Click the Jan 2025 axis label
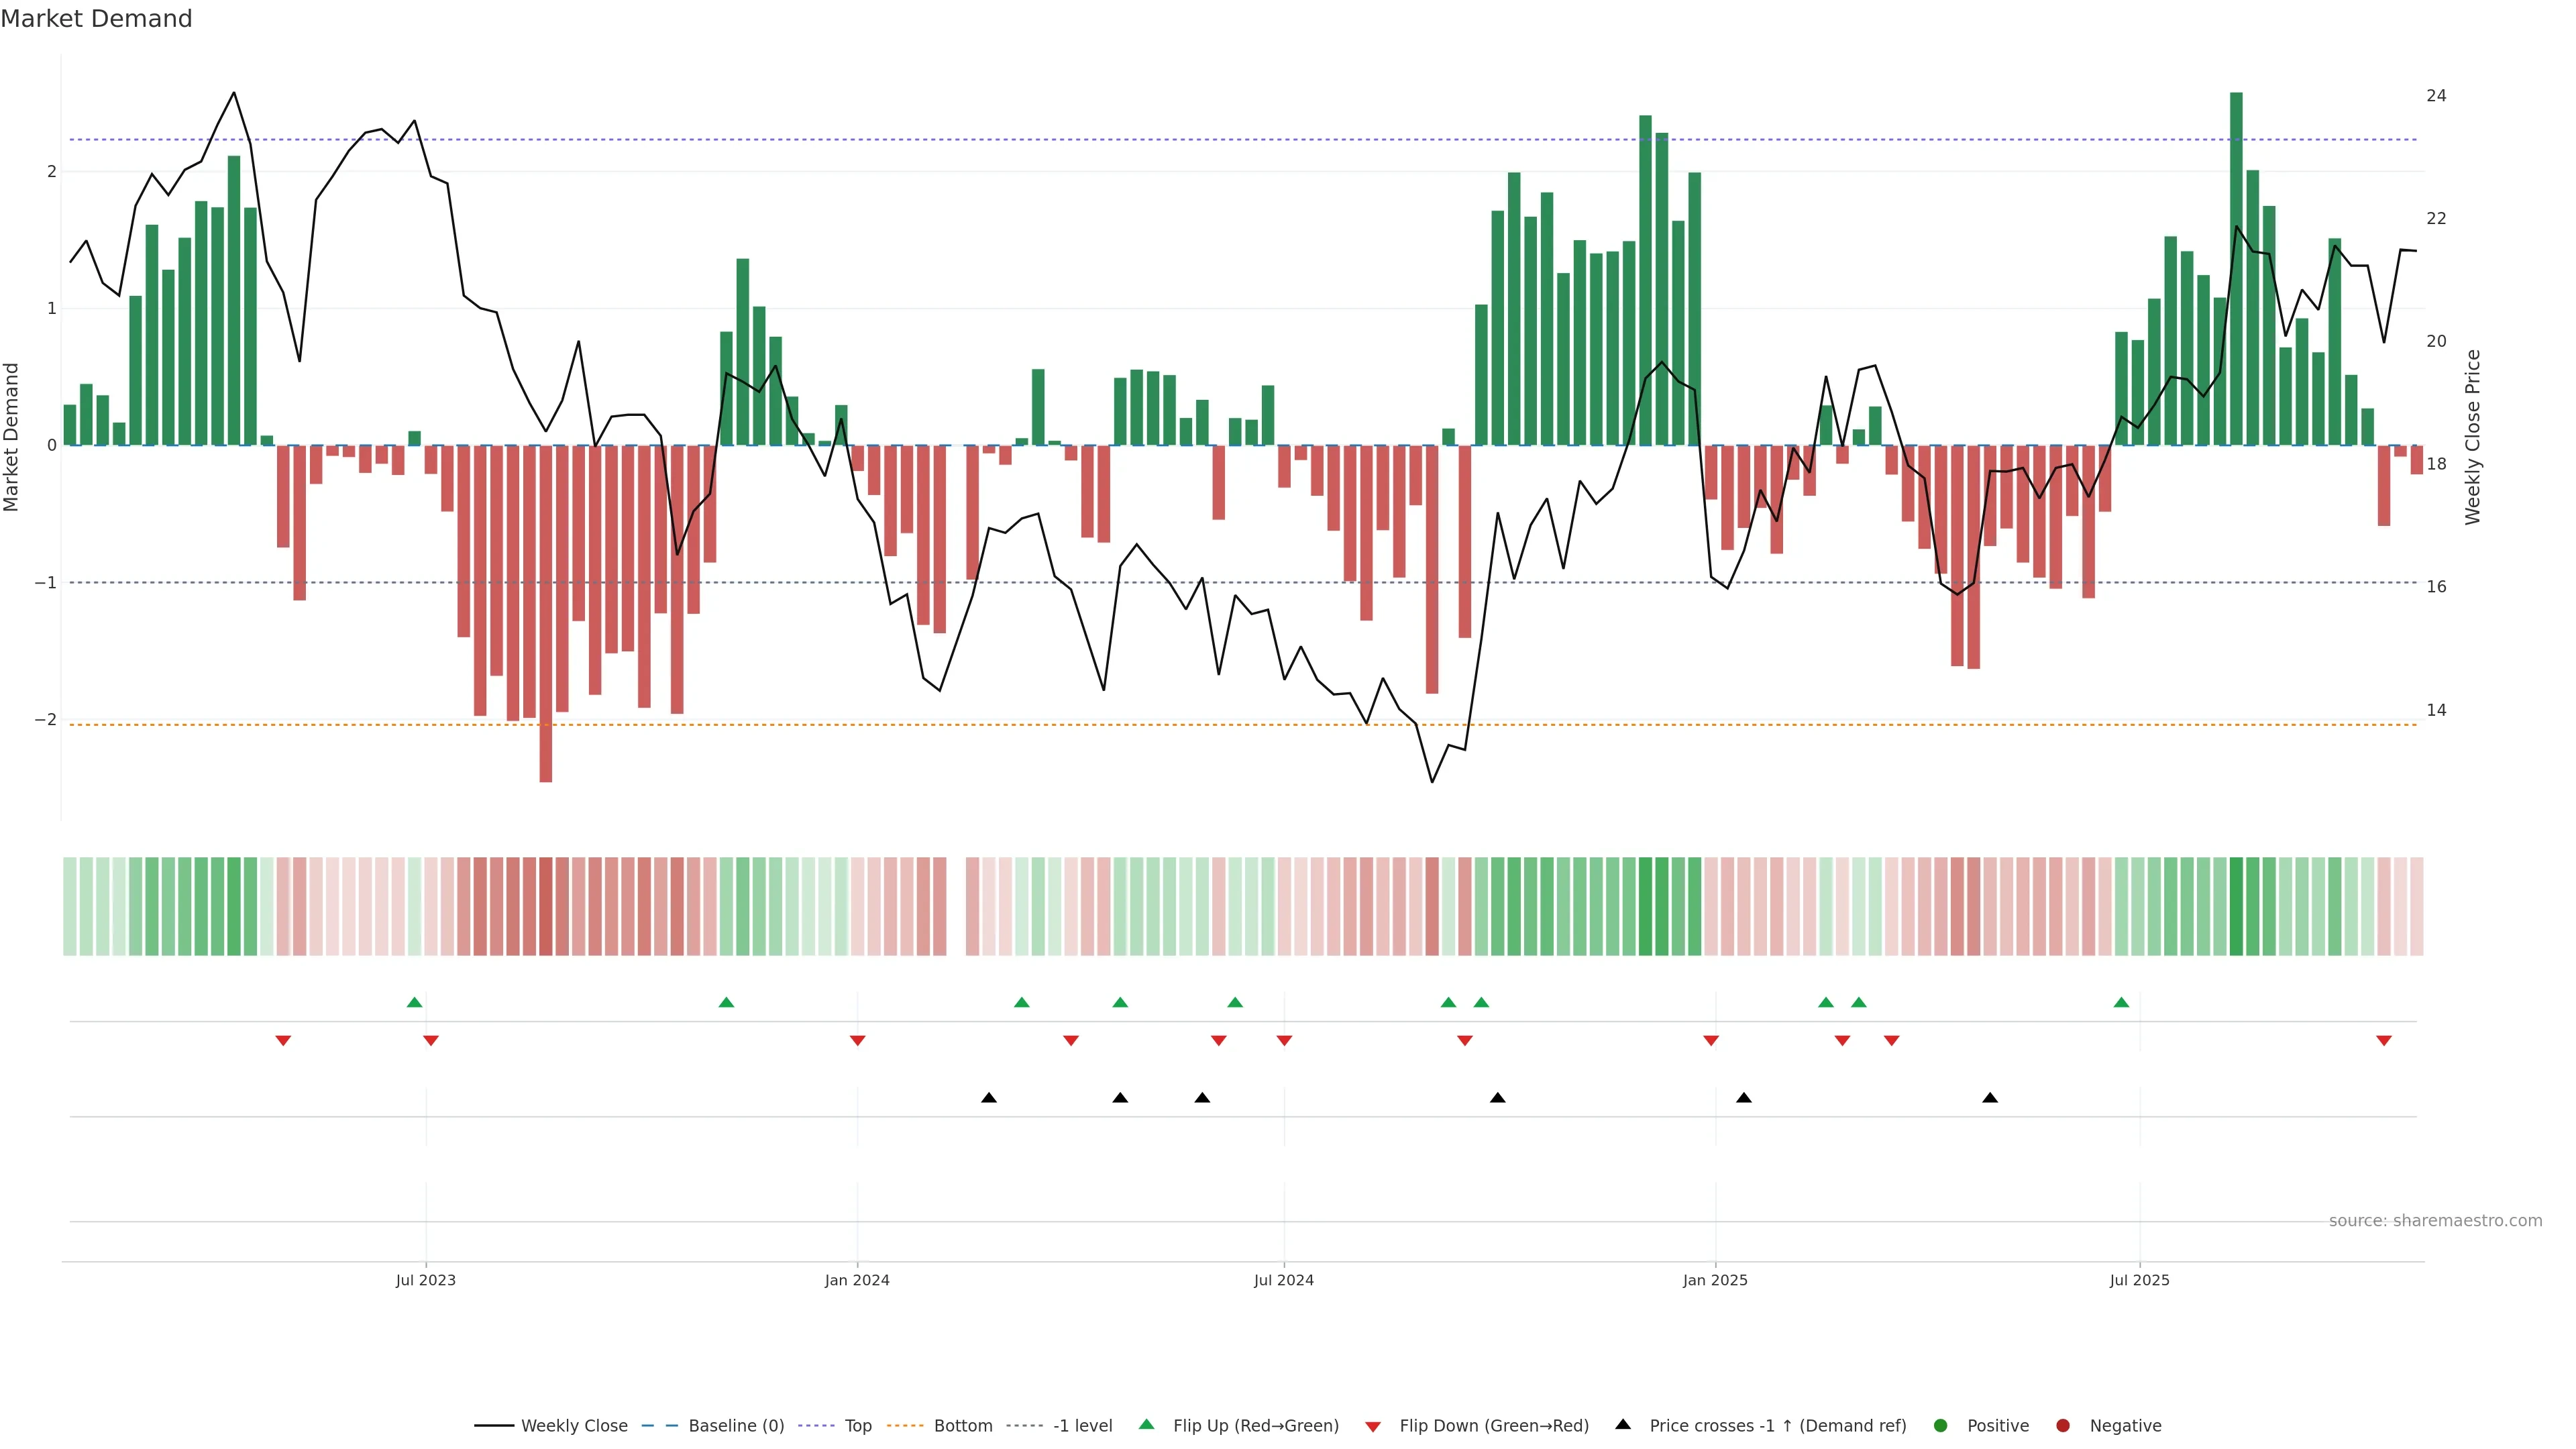Screen dimensions: 2576x1449 1714,1280
